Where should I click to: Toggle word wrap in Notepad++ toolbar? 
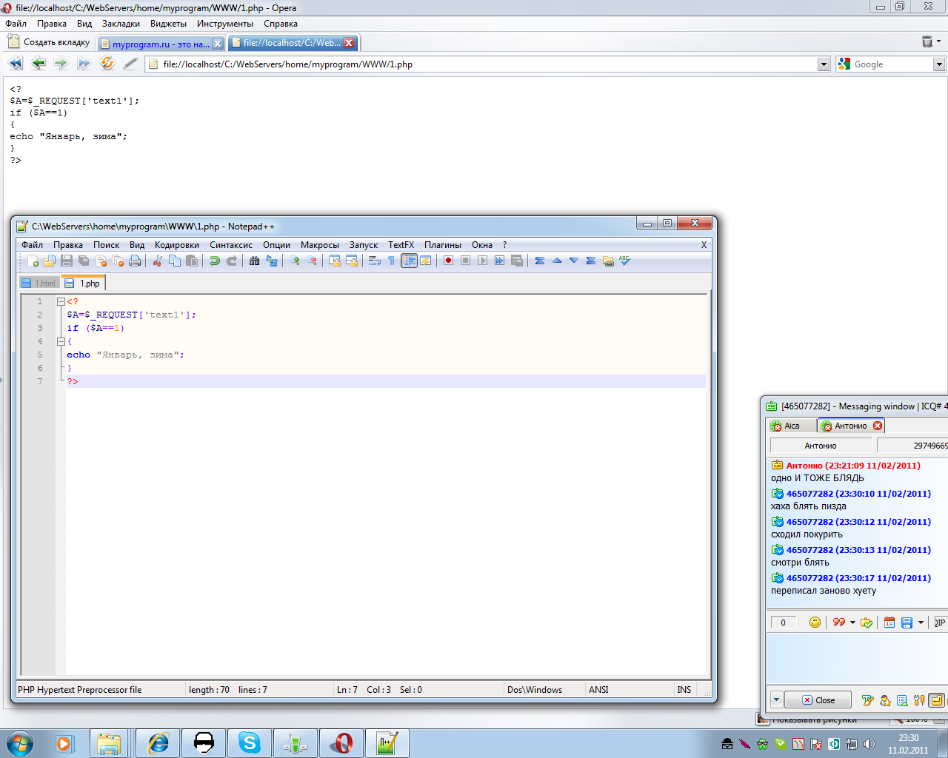click(x=374, y=261)
